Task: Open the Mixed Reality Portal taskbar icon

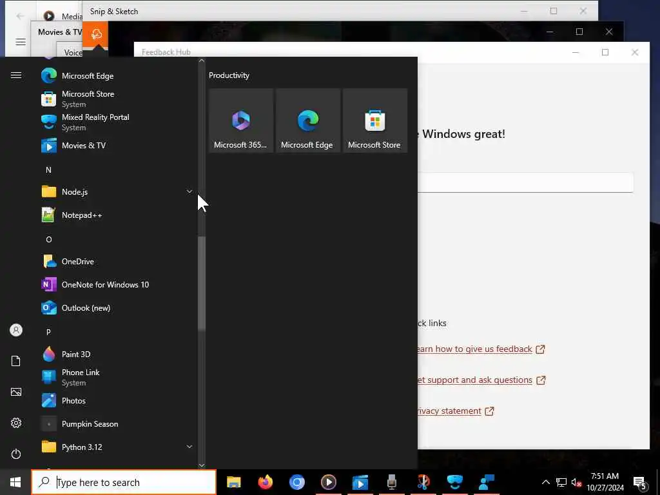Action: tap(454, 482)
